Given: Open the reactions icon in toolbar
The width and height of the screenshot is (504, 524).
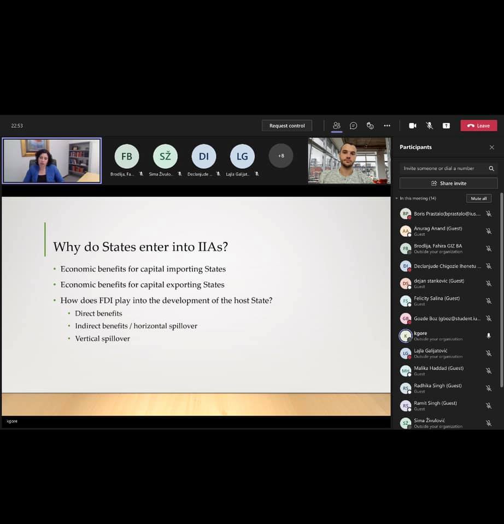Looking at the screenshot, I should pyautogui.click(x=370, y=126).
